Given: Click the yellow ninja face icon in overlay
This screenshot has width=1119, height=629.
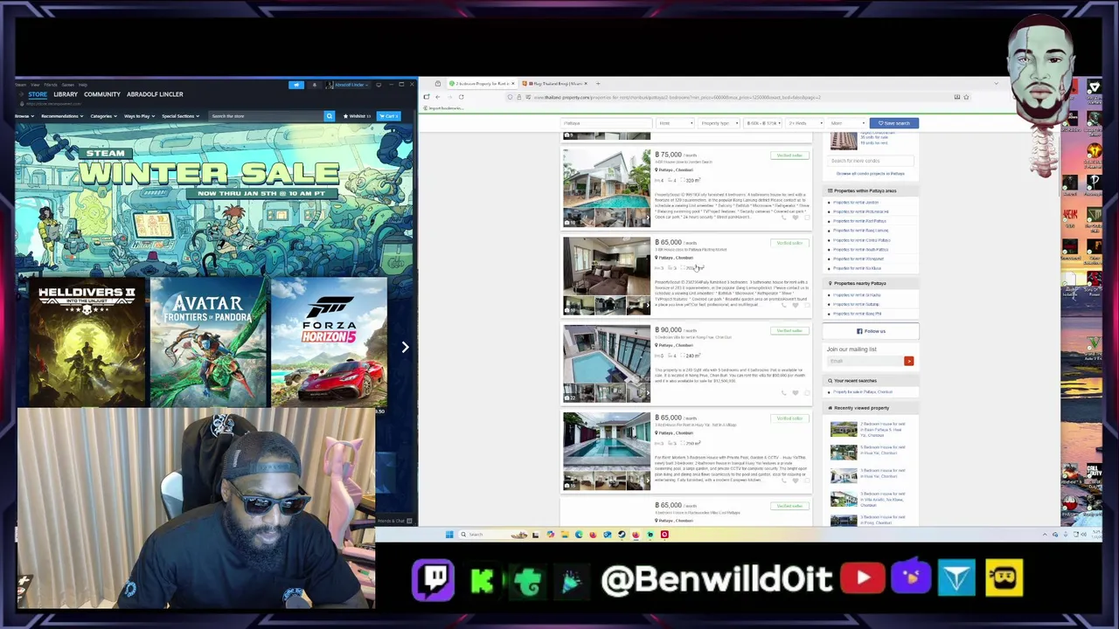Looking at the screenshot, I should pyautogui.click(x=1004, y=578).
